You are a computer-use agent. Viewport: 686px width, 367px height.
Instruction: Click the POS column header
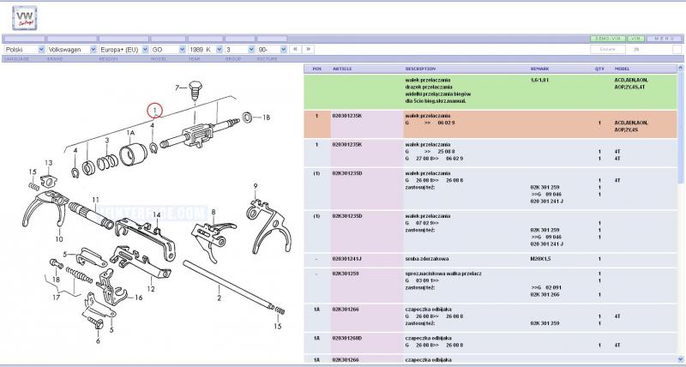(317, 69)
